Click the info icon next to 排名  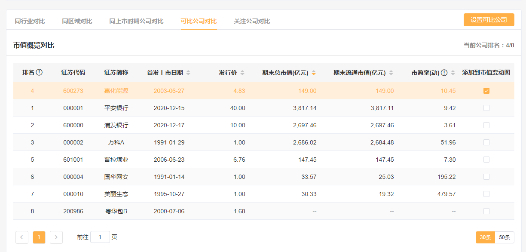(39, 73)
